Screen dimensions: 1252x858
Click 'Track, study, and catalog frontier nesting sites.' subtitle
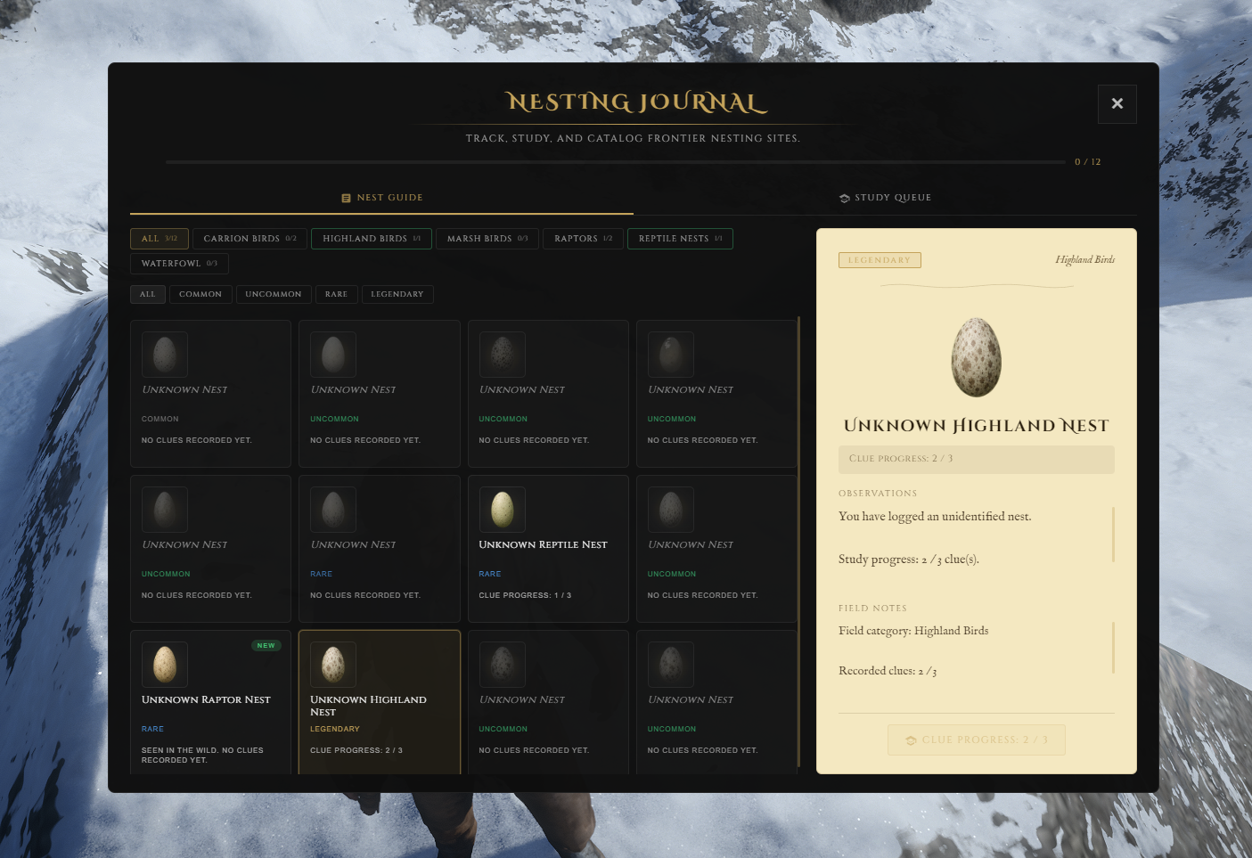634,139
